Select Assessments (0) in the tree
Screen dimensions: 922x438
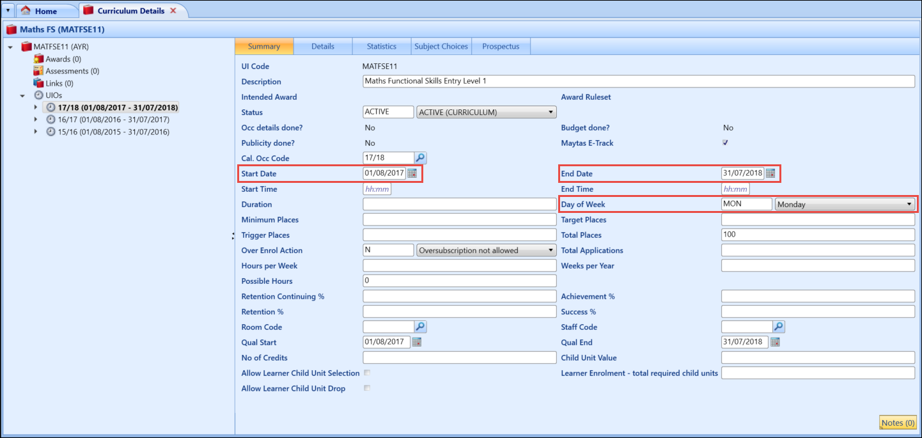[72, 71]
